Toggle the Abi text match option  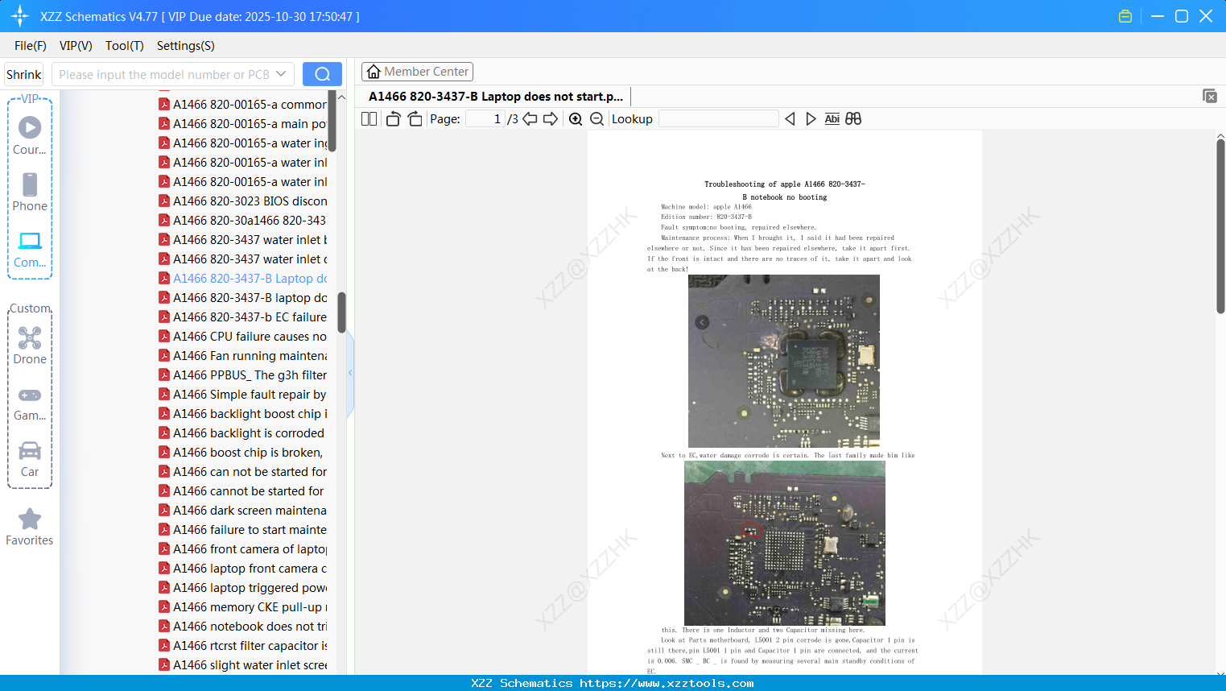[x=832, y=118]
